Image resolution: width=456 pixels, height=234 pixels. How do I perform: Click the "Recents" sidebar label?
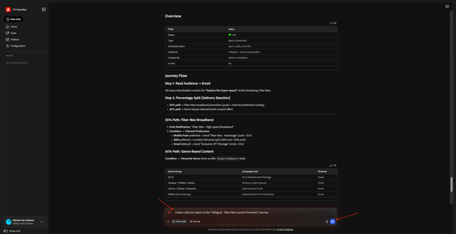pos(10,56)
